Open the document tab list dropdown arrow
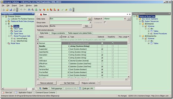 (127, 14)
